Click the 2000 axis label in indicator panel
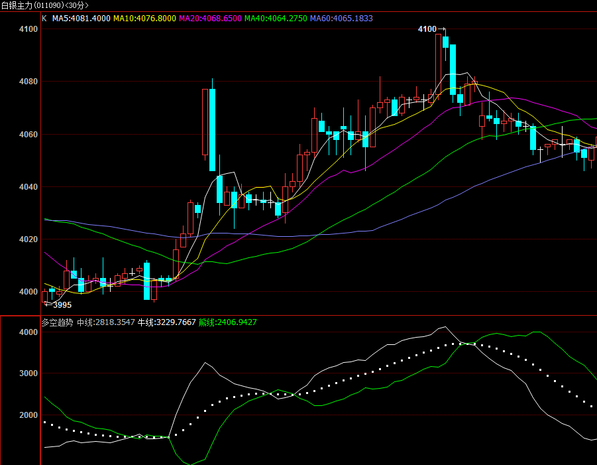The height and width of the screenshot is (465, 597). [28, 415]
